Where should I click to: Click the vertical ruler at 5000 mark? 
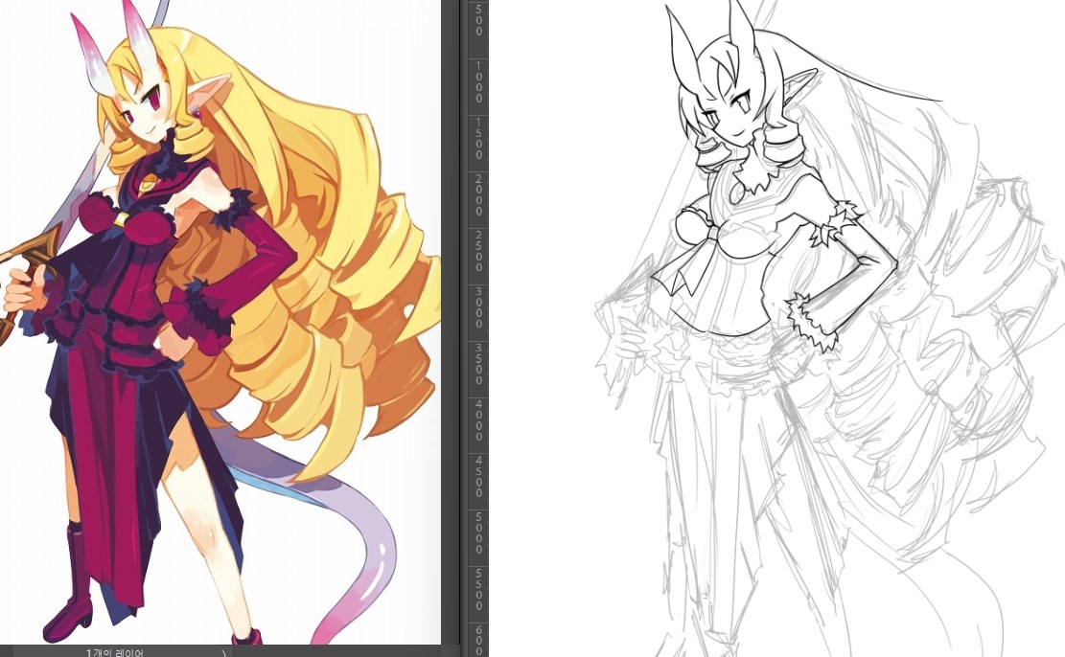coord(479,532)
